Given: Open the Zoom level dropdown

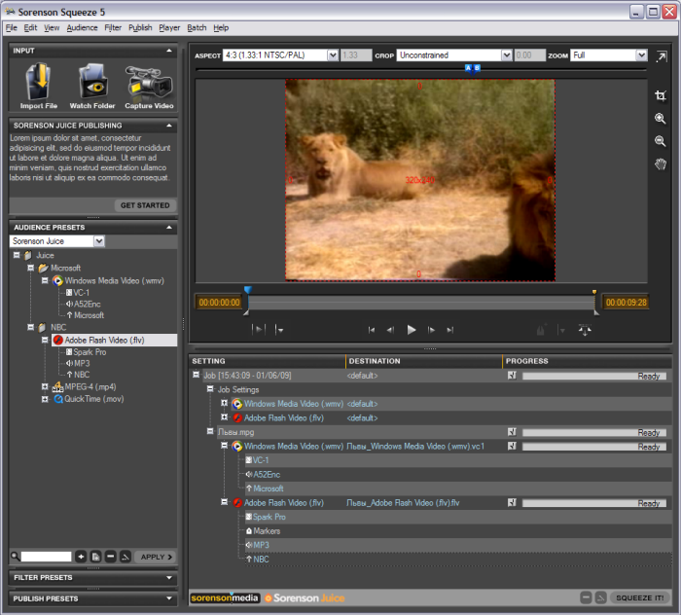Looking at the screenshot, I should [641, 55].
